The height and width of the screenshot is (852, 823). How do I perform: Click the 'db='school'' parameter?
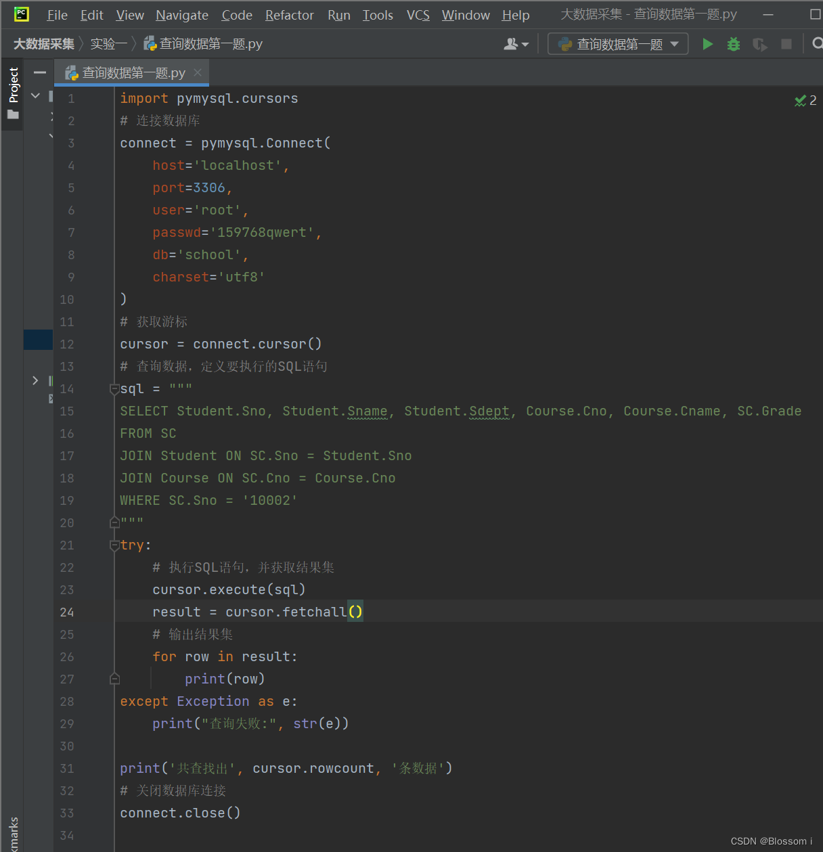200,254
